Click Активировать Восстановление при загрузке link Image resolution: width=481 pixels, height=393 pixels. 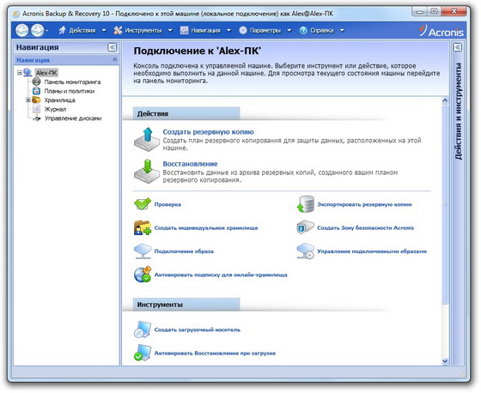[x=215, y=354]
